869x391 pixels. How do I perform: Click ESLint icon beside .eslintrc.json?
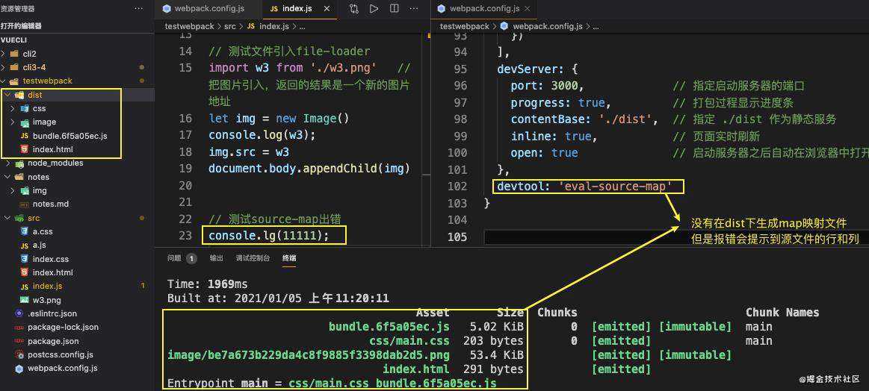[x=19, y=313]
